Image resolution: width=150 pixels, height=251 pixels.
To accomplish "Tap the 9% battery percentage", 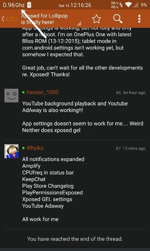I will [144, 5].
